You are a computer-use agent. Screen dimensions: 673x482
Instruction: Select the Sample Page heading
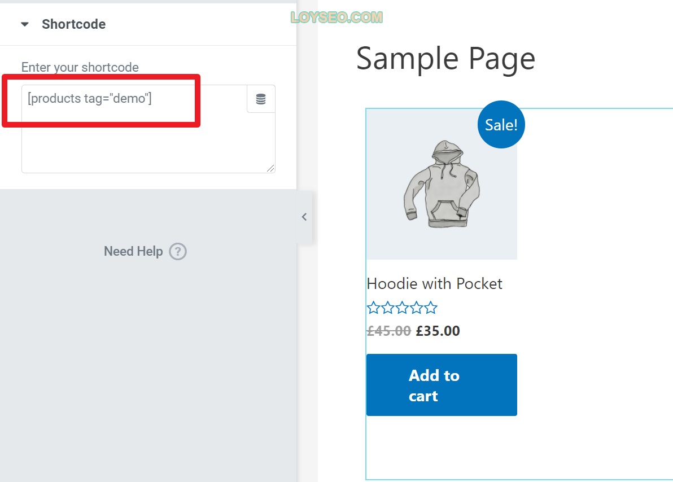(x=445, y=59)
